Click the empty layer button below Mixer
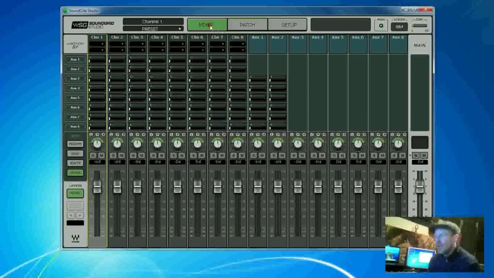494x278 pixels. 75,205
